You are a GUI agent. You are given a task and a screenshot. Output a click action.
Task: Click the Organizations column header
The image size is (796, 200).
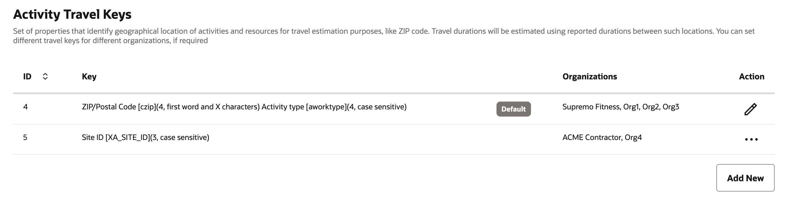click(x=590, y=77)
